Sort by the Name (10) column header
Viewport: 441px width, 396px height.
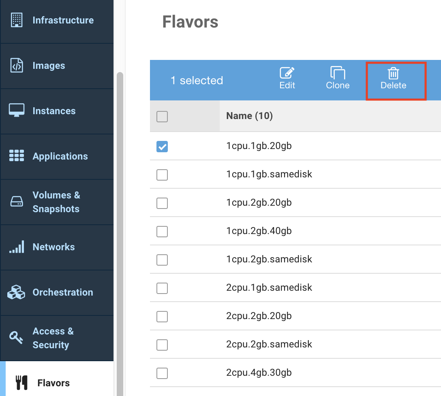(x=249, y=116)
